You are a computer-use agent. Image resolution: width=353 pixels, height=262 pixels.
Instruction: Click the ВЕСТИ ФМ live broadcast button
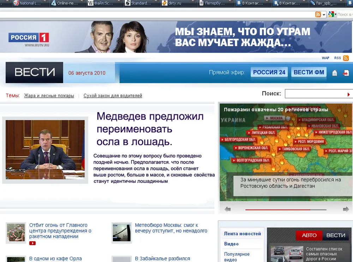click(309, 72)
